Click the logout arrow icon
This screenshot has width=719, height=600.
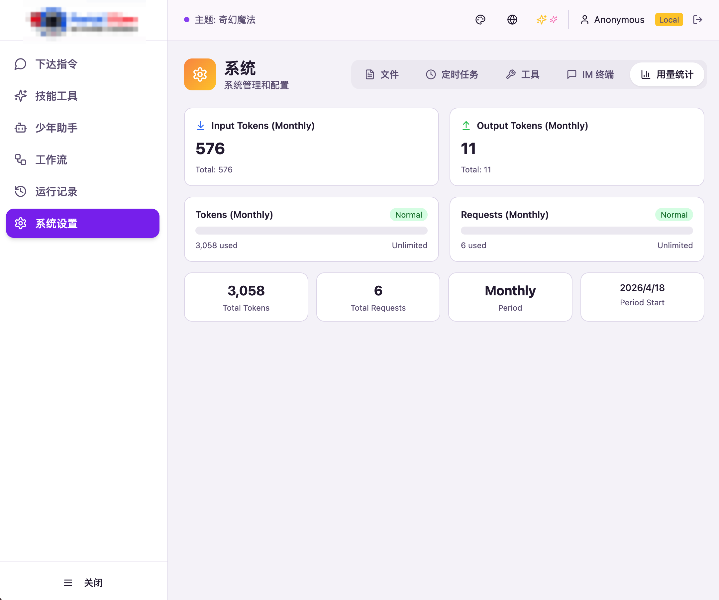point(697,20)
